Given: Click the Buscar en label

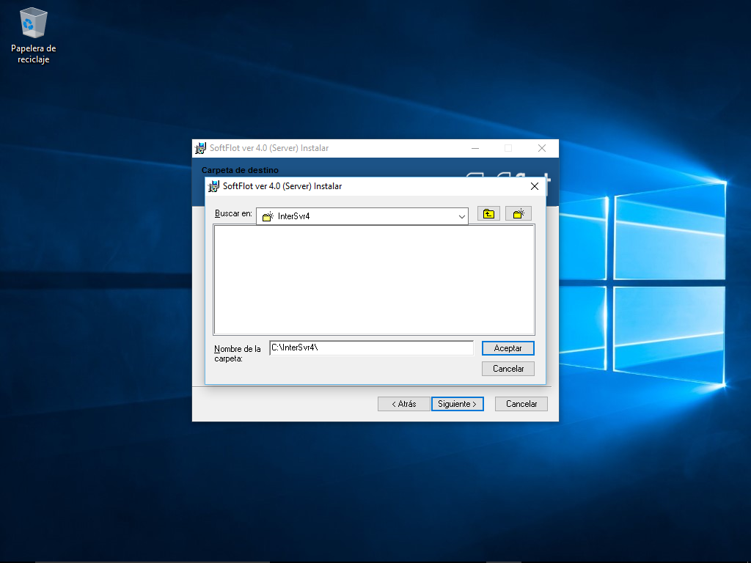Looking at the screenshot, I should [233, 214].
